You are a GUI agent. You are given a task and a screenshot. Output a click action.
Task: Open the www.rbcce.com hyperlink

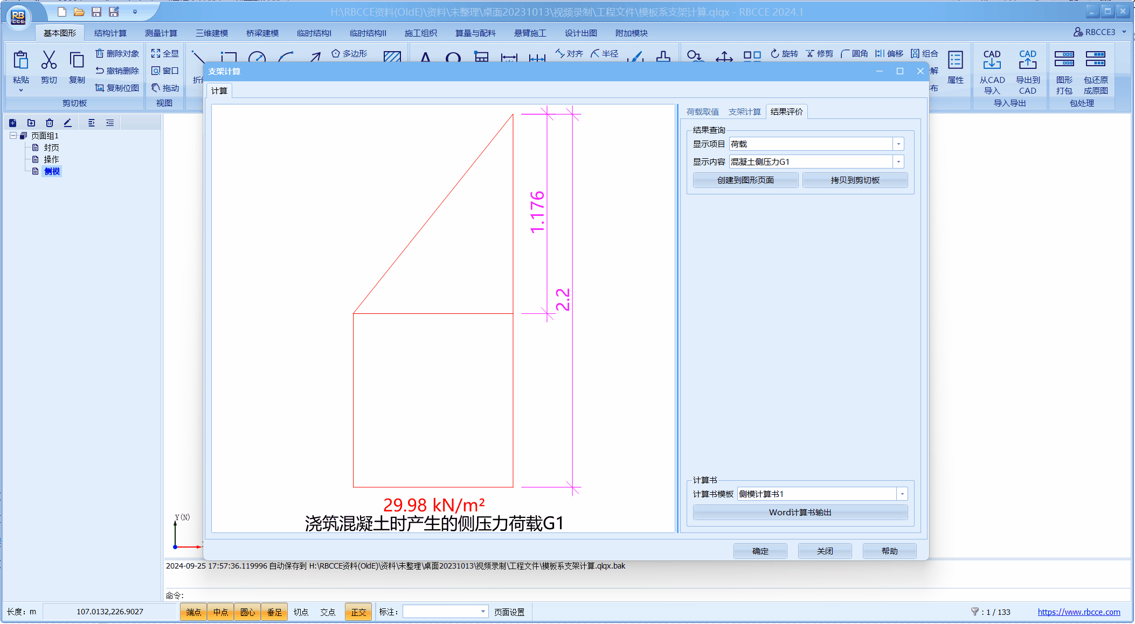[1078, 612]
